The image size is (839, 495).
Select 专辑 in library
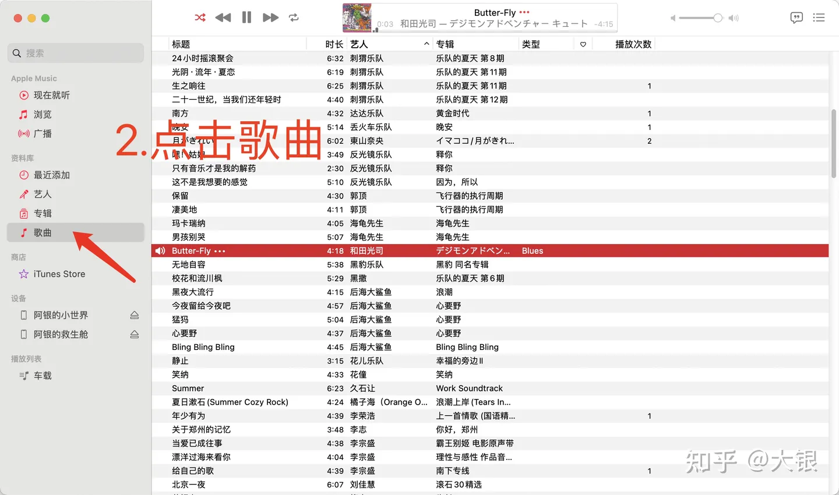coord(76,213)
